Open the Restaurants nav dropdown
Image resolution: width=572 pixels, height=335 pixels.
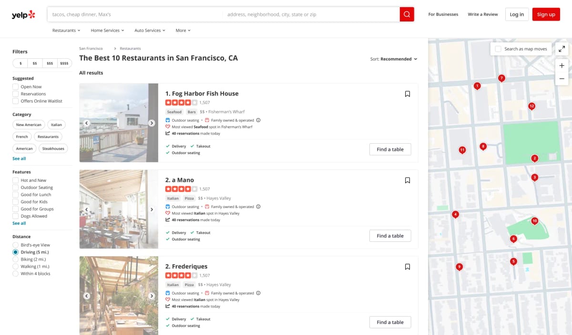click(x=66, y=31)
